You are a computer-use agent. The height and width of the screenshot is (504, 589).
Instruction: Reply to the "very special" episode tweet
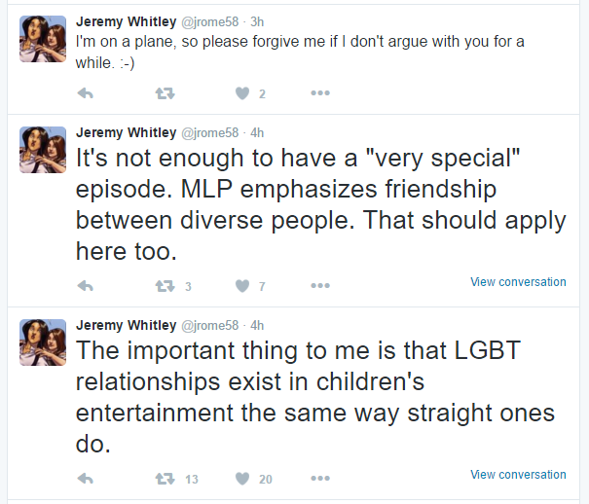click(85, 286)
